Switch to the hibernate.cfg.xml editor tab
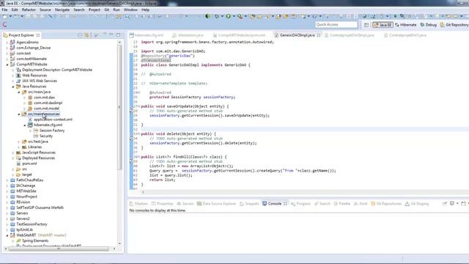469x264 pixels. [x=147, y=35]
